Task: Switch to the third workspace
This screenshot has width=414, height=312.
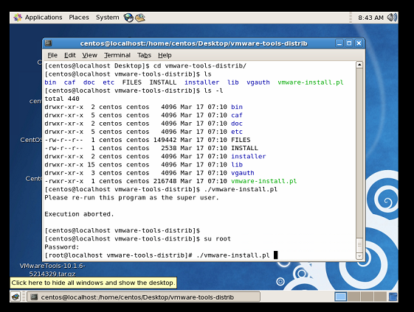Action: (367, 297)
